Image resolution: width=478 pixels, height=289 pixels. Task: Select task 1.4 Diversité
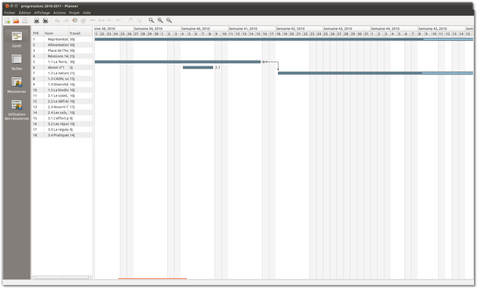(62, 84)
